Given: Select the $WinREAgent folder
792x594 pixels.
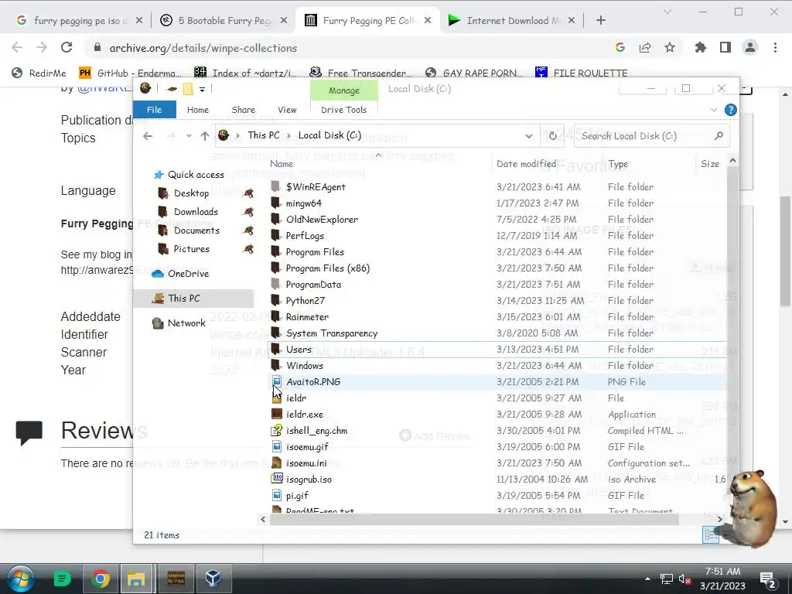Looking at the screenshot, I should pyautogui.click(x=316, y=187).
